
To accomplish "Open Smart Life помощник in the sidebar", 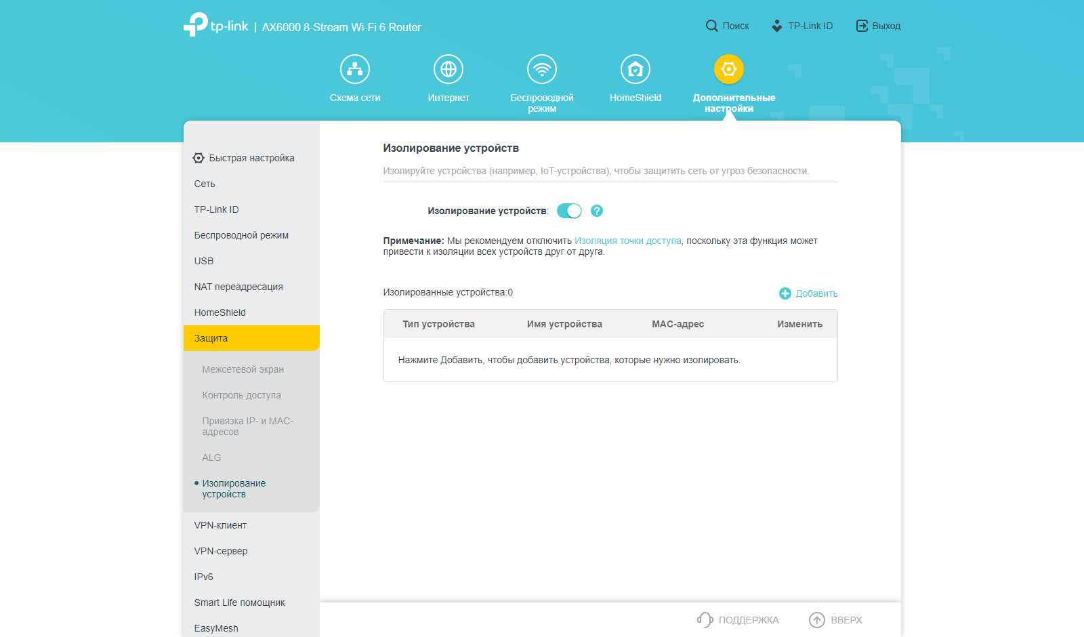I will click(x=251, y=602).
